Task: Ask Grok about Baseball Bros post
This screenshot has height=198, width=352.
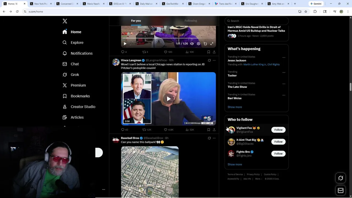Action: tap(209, 138)
